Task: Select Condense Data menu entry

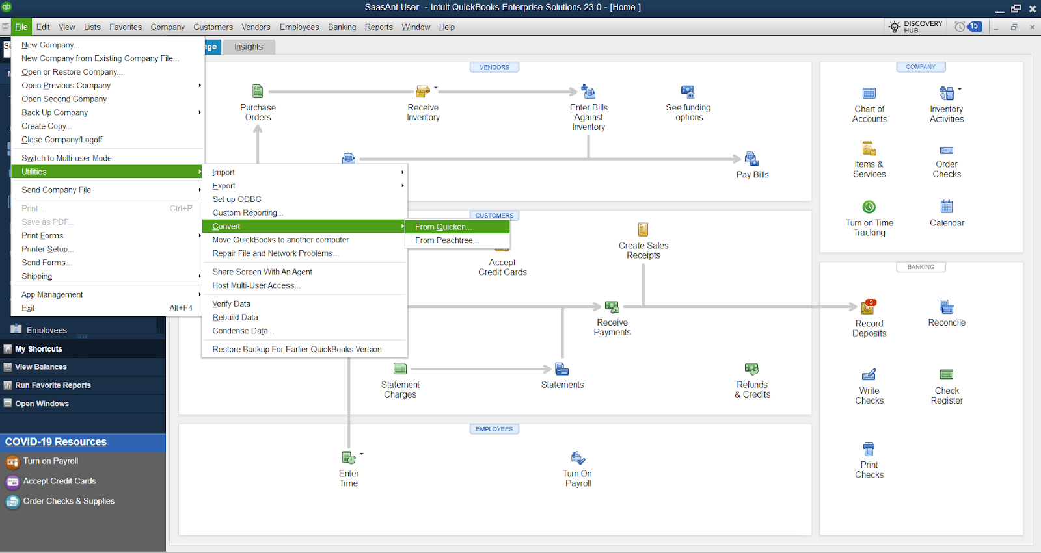Action: (304, 331)
